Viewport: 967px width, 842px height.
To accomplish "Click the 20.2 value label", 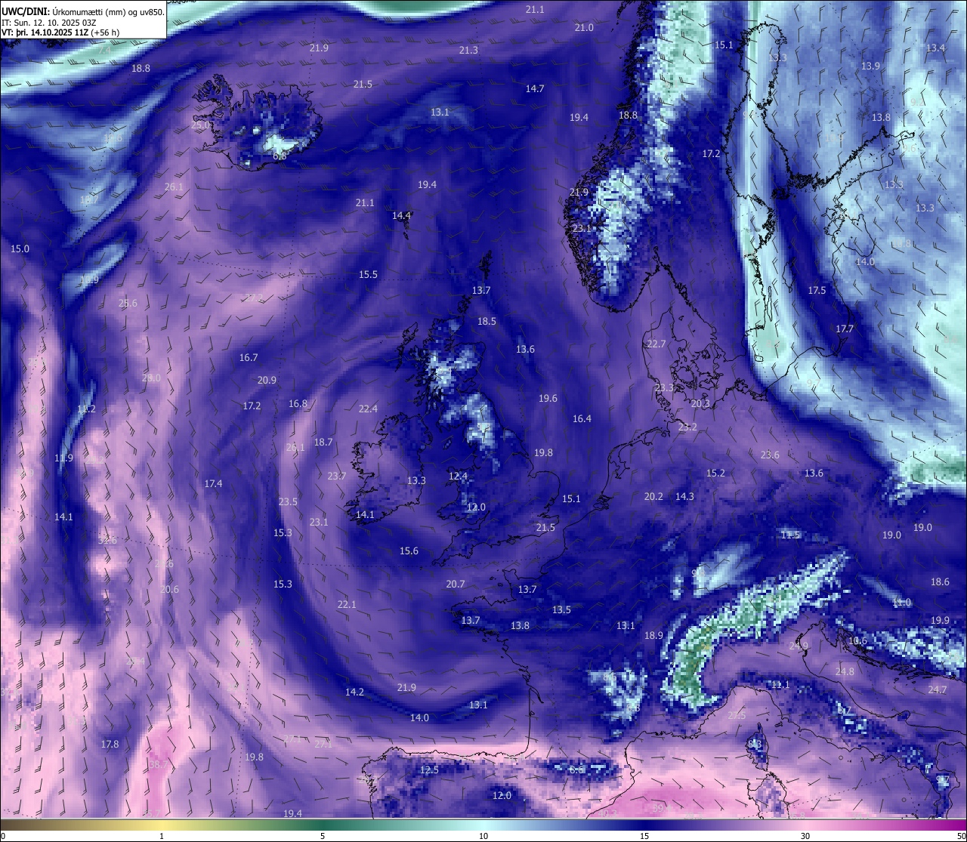I will tap(653, 496).
